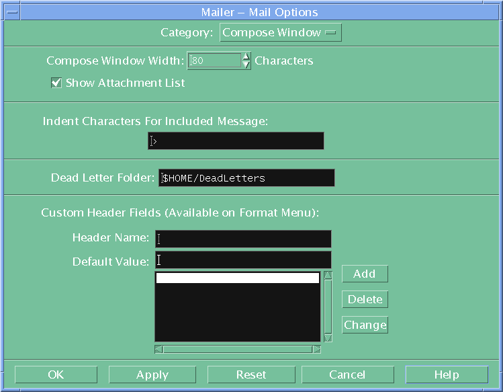Click the Compose Window Width text field
Viewport: 503px width, 392px height.
coord(214,61)
